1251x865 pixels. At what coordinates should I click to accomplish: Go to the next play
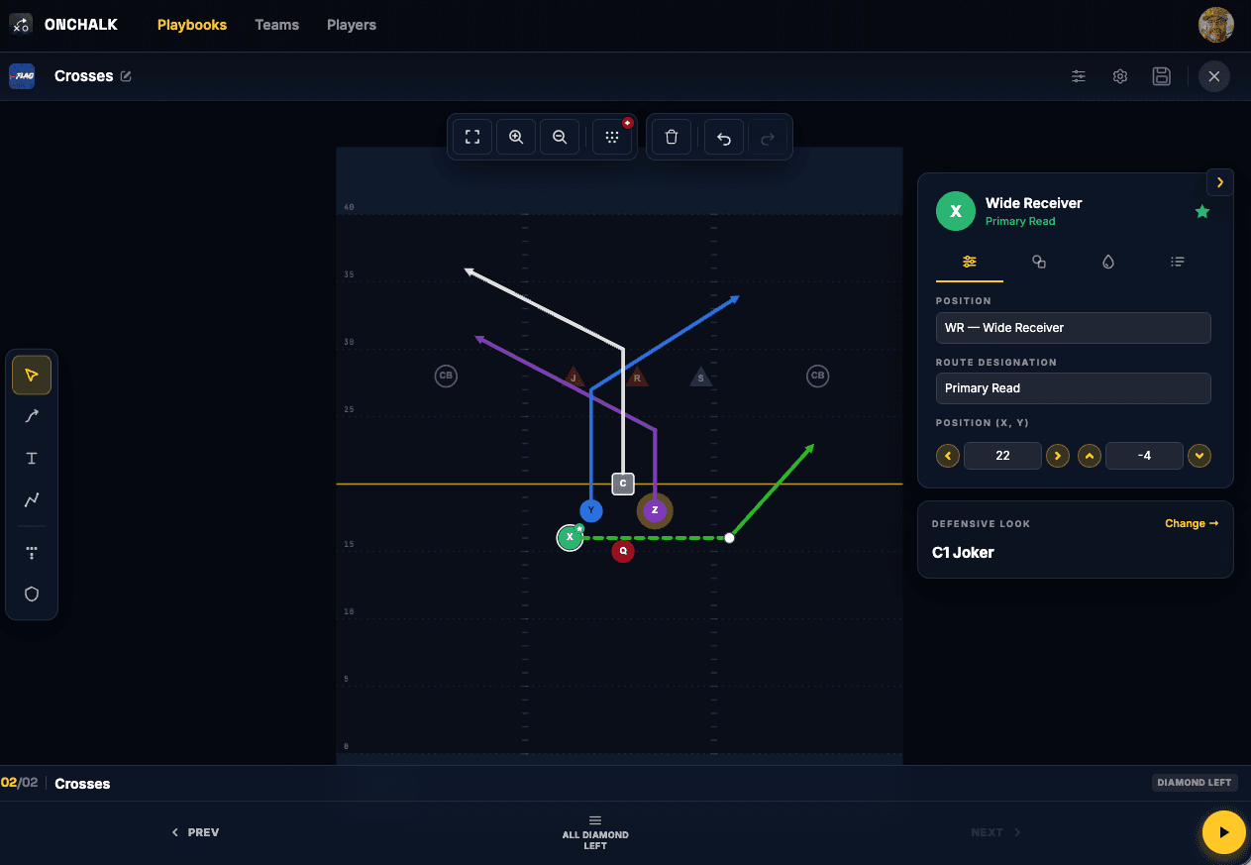pyautogui.click(x=995, y=832)
